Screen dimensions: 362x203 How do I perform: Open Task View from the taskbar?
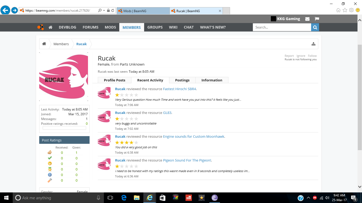click(x=110, y=198)
